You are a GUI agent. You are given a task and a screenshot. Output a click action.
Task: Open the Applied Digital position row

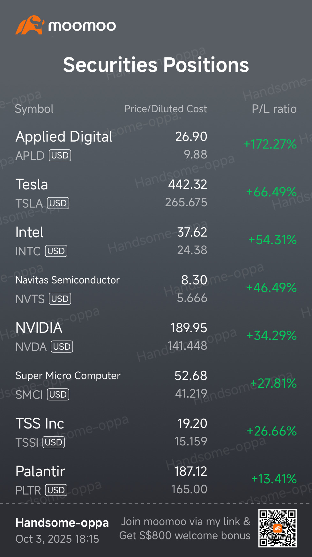coord(156,145)
